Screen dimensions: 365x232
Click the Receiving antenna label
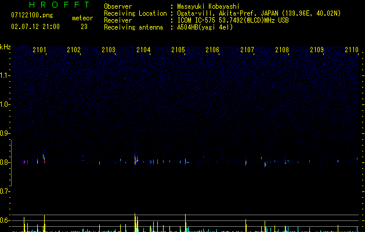(x=133, y=27)
